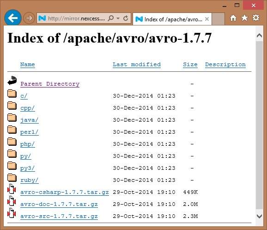Select the 'Index of /apache/avro' tab
The image size is (267, 230).
coord(172,19)
